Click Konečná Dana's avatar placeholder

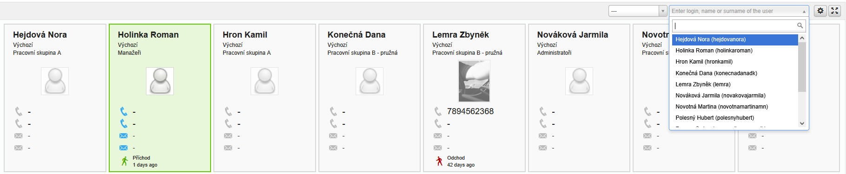click(x=370, y=81)
